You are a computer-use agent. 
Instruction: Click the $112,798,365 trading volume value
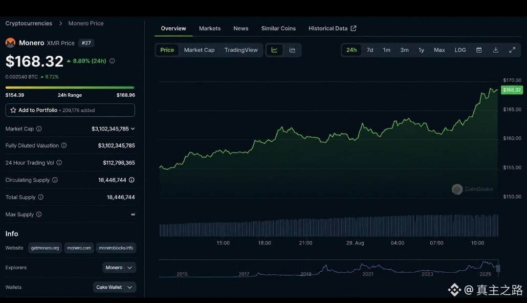coord(119,163)
